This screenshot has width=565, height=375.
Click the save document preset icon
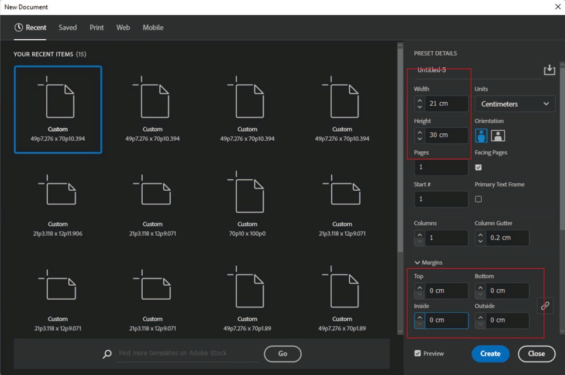pyautogui.click(x=549, y=69)
